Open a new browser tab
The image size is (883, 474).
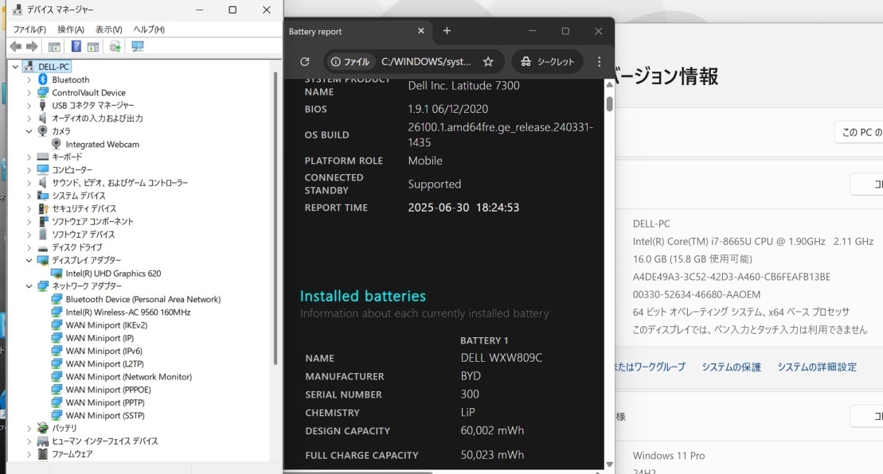pyautogui.click(x=447, y=31)
